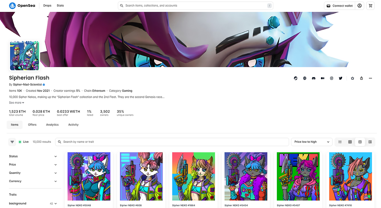This screenshot has width=381, height=208.
Task: Expand the Status filter
Action: click(33, 156)
